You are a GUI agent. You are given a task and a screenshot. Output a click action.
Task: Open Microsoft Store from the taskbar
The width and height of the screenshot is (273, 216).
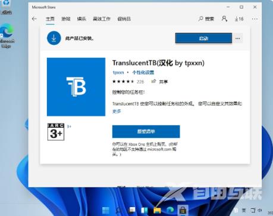(x=183, y=210)
